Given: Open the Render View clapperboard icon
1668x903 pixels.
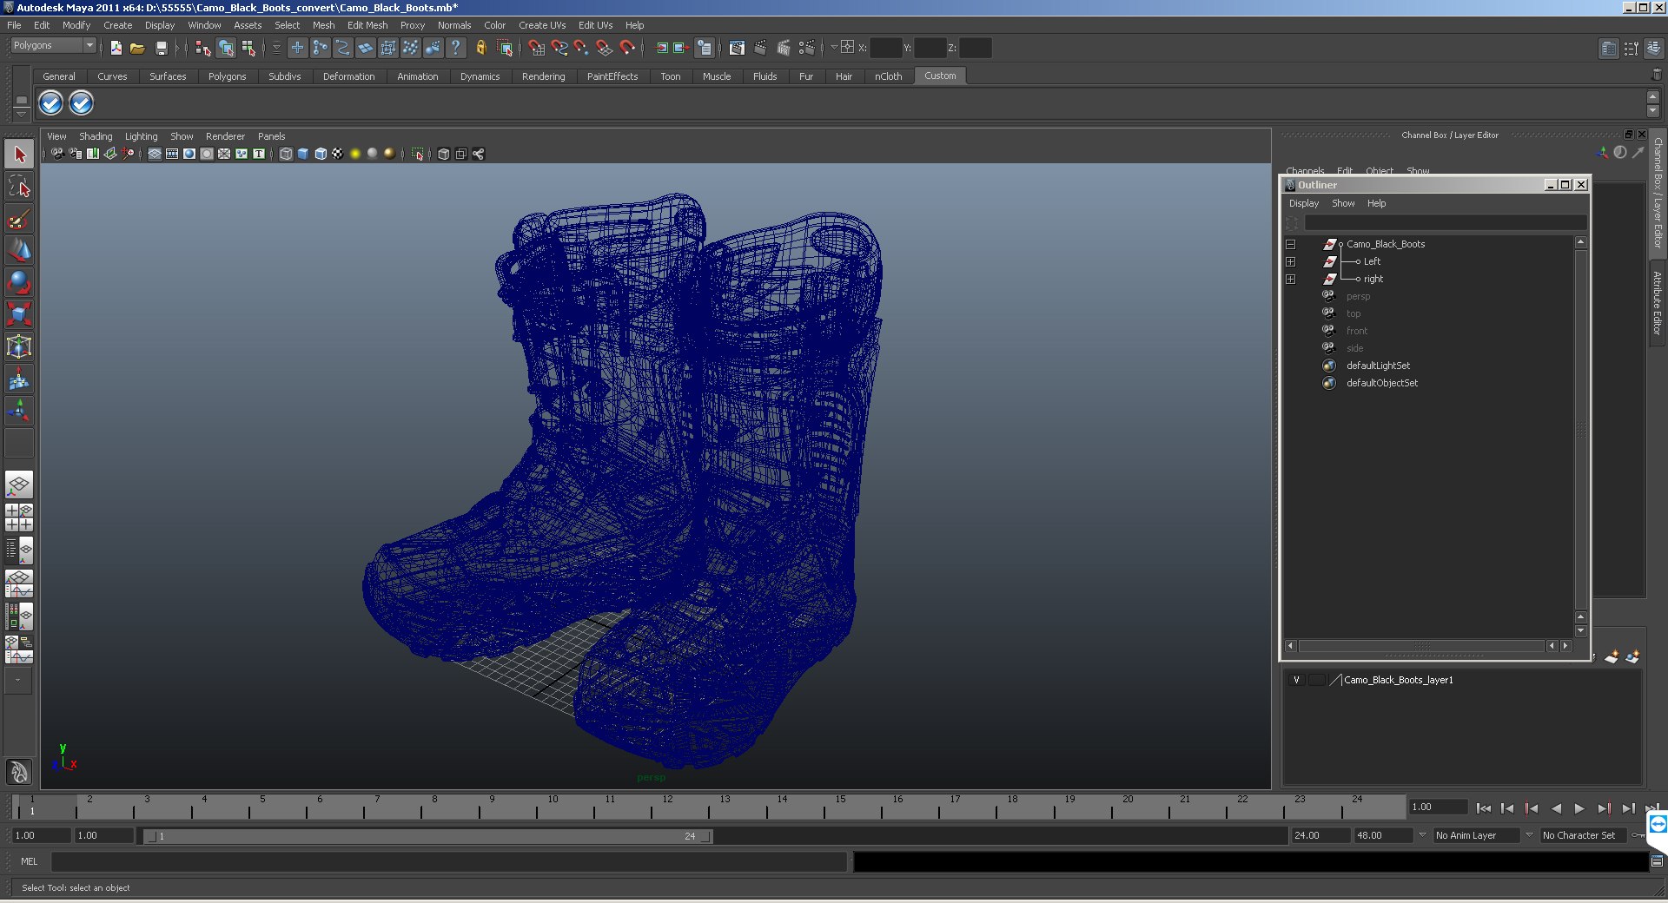Looking at the screenshot, I should pos(737,48).
